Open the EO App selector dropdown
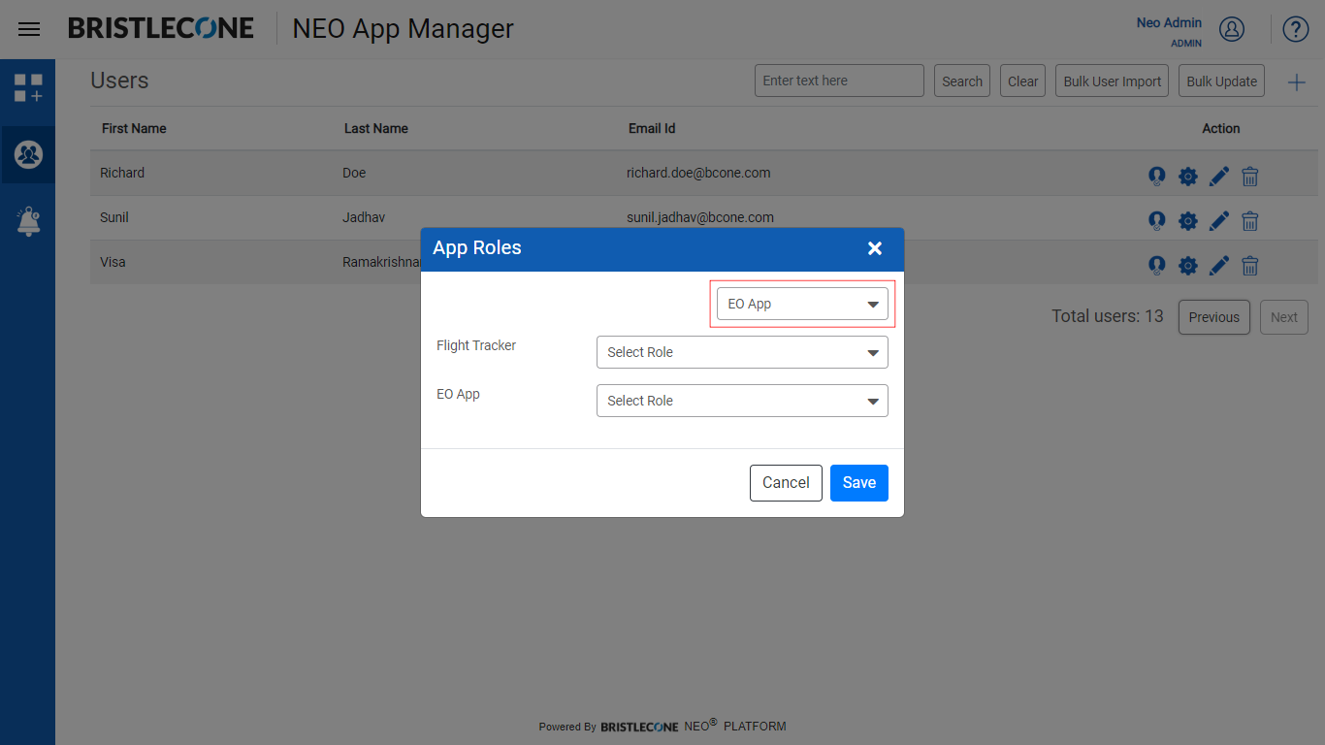The height and width of the screenshot is (745, 1325). tap(802, 304)
